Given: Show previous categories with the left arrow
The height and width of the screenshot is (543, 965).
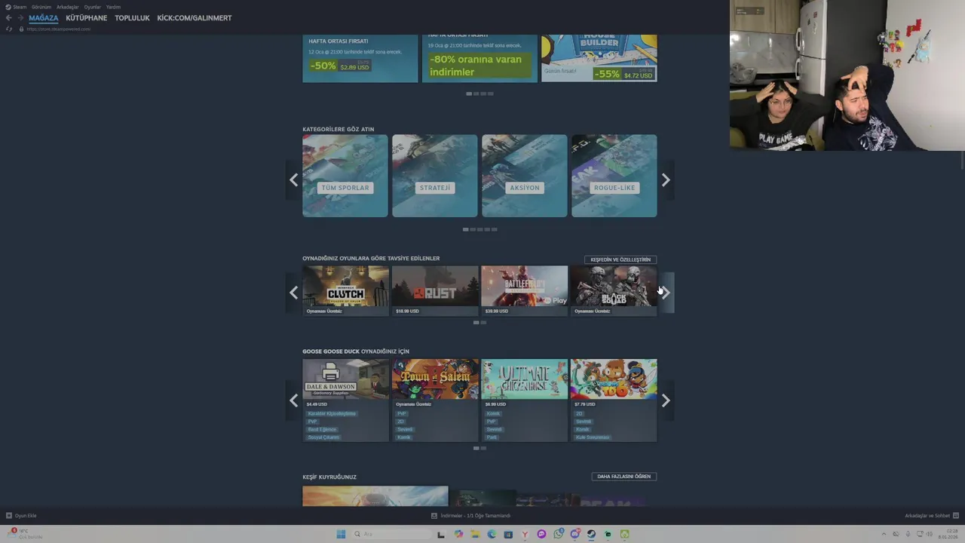Looking at the screenshot, I should (x=293, y=179).
